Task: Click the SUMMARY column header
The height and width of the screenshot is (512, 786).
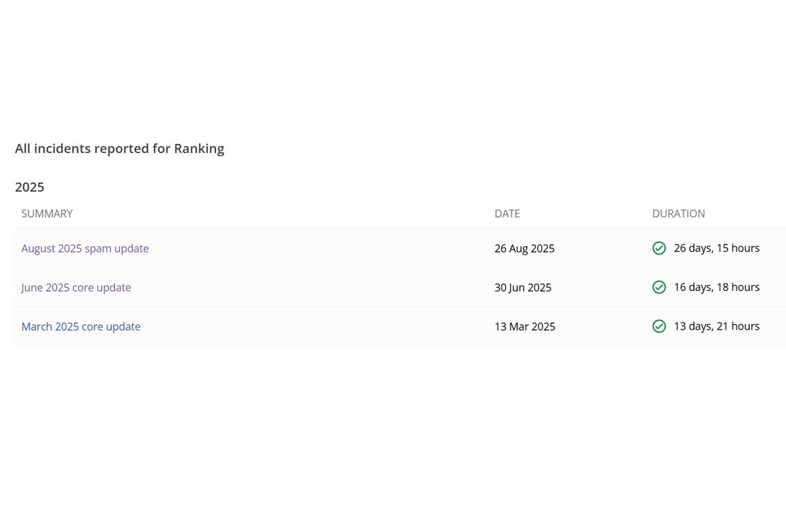Action: coord(47,214)
